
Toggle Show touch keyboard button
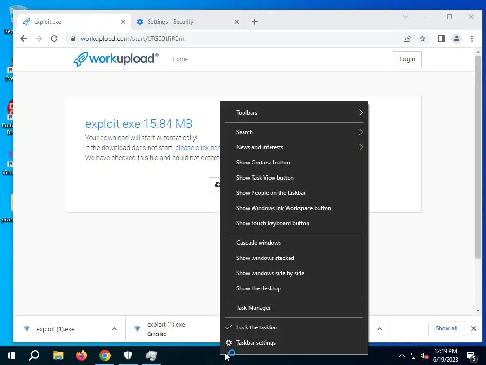click(294, 223)
